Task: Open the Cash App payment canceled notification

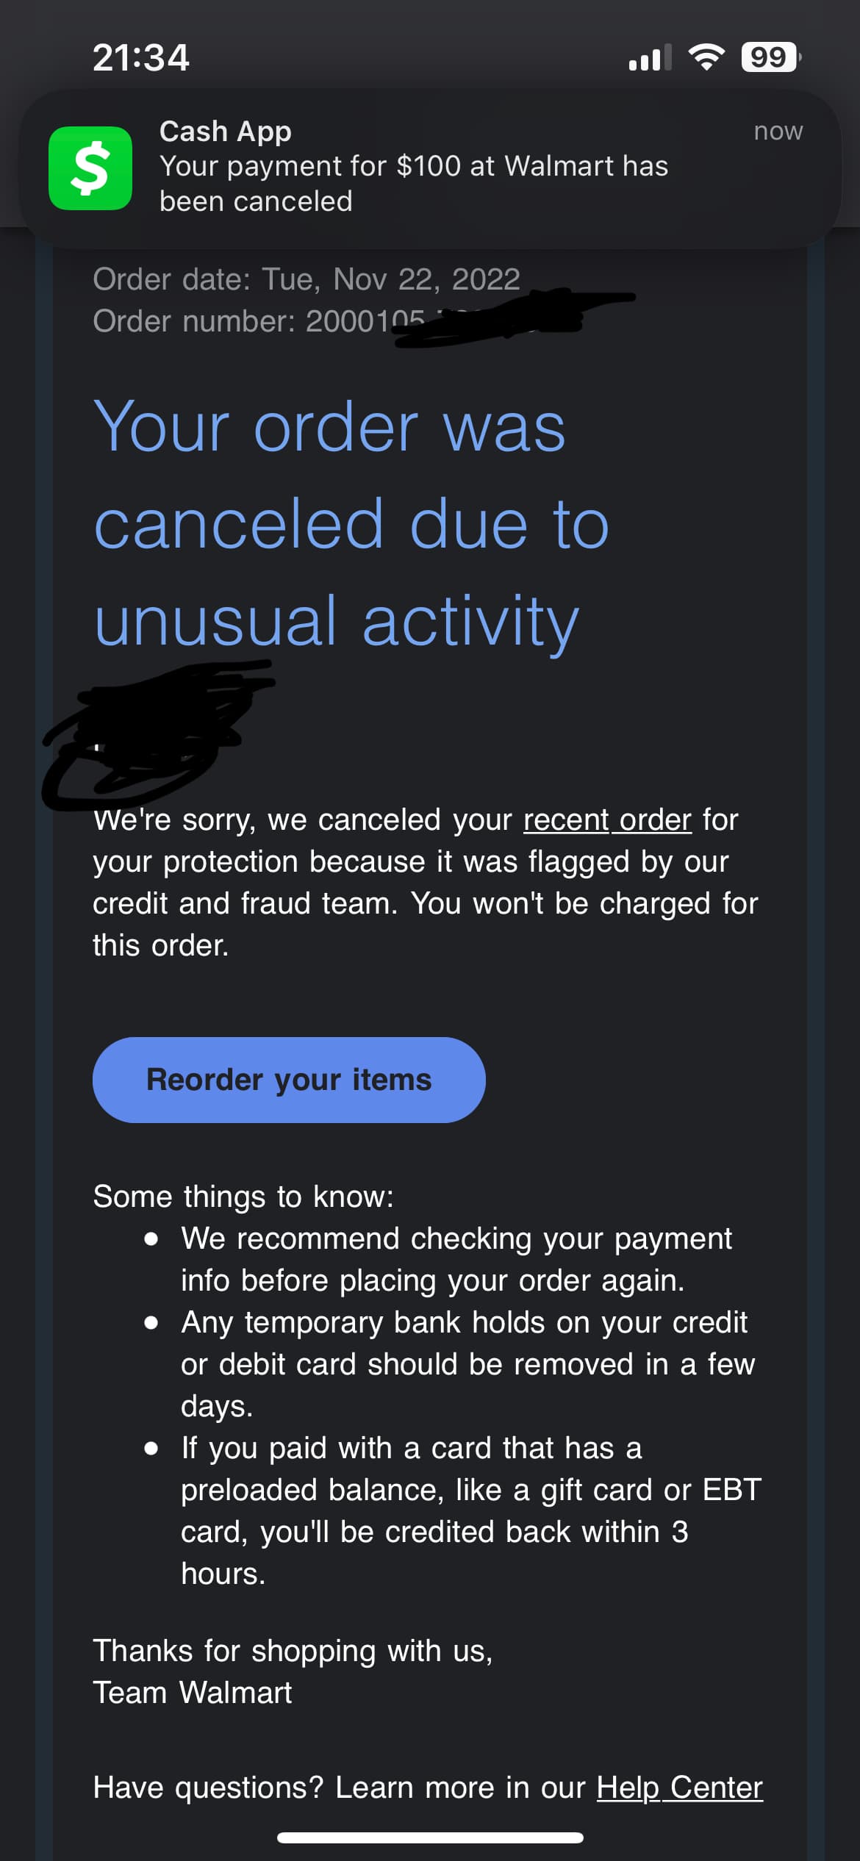Action: point(429,169)
